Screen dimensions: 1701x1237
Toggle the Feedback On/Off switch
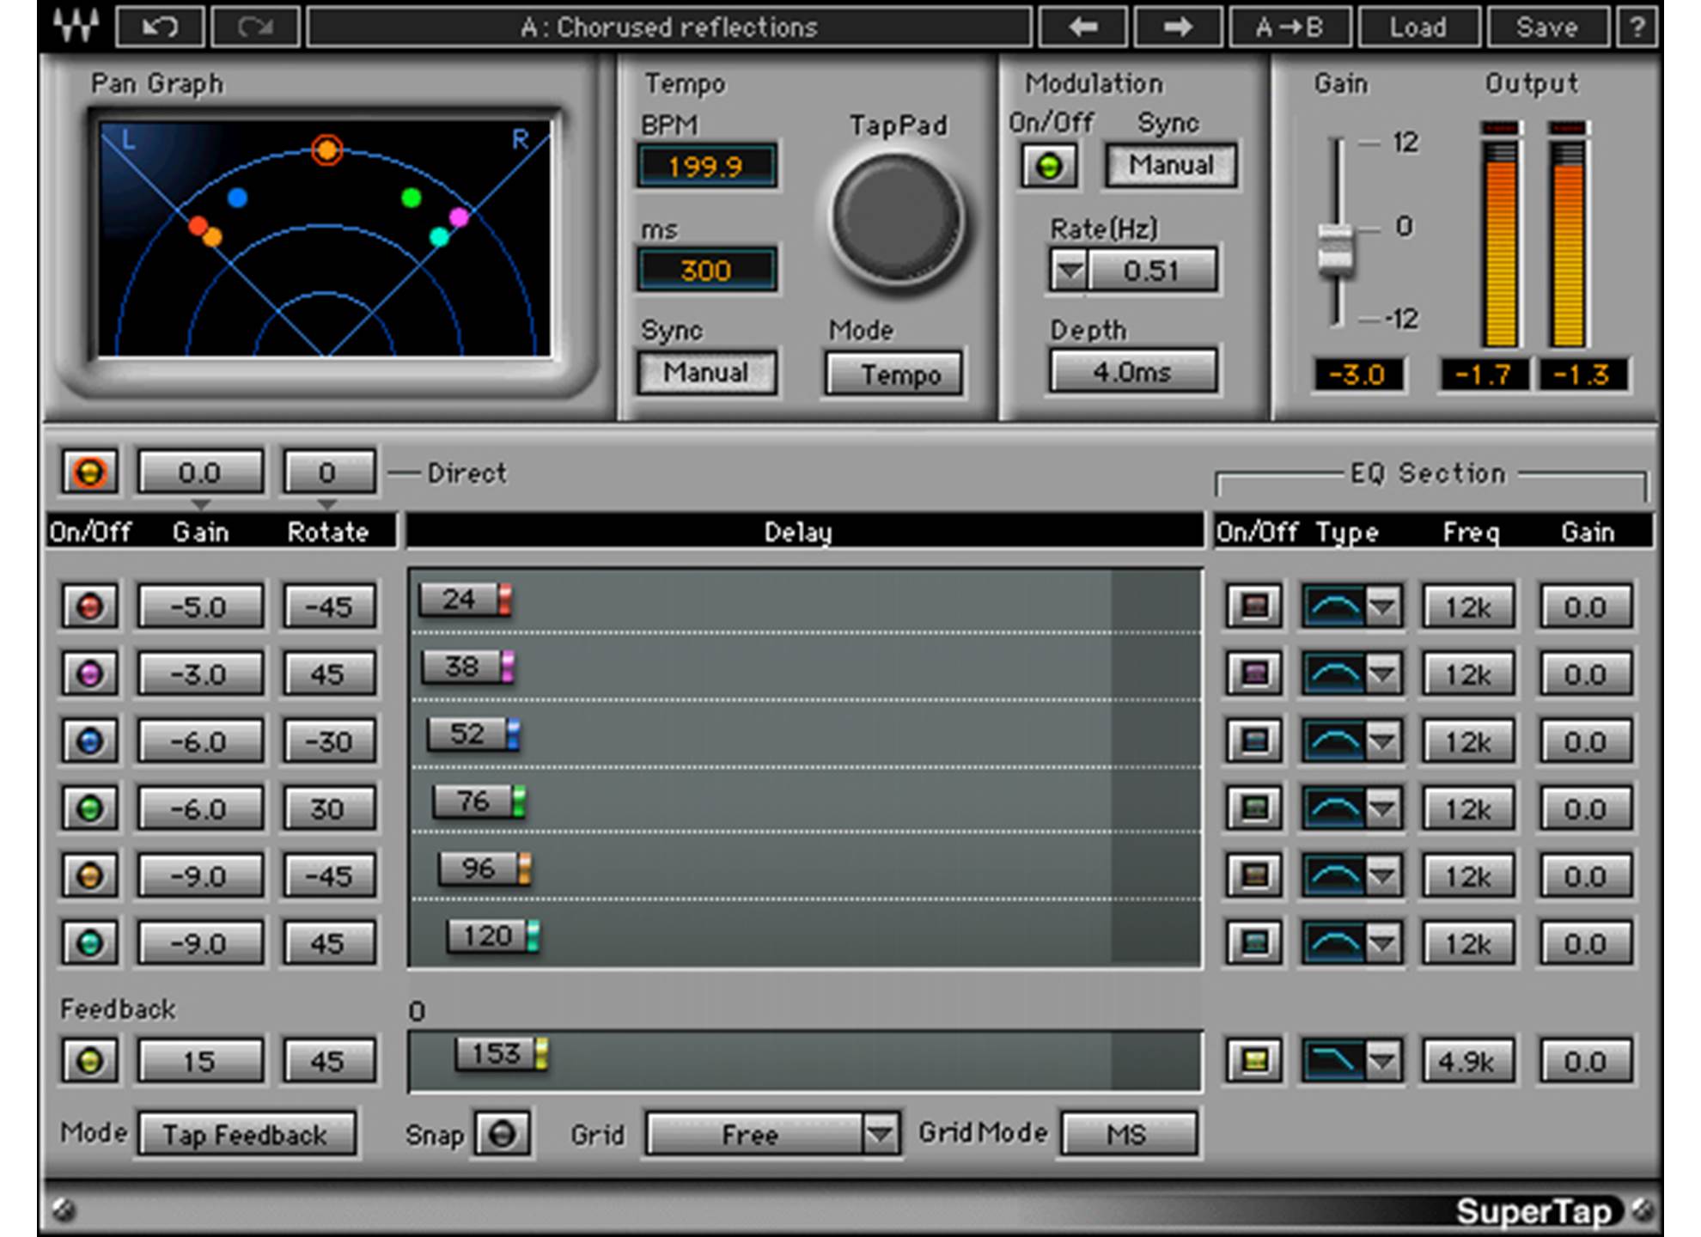88,1060
